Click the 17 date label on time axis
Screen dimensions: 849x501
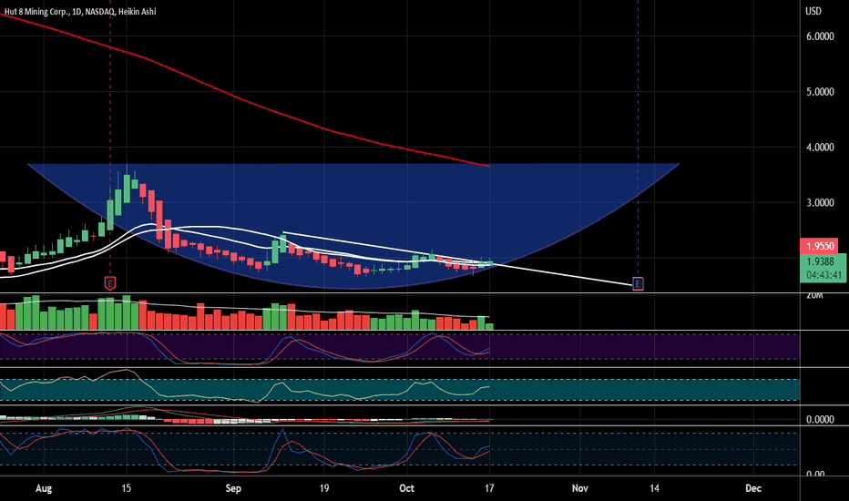(489, 488)
